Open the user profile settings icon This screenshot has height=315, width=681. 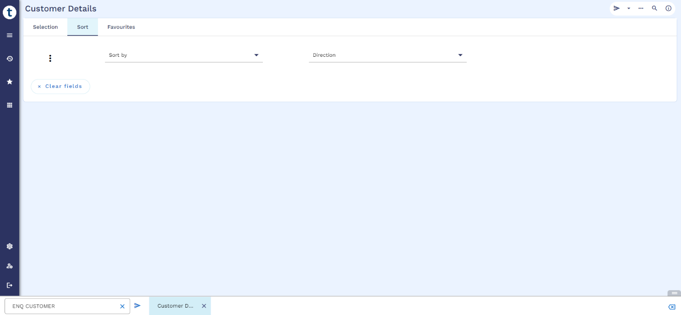(10, 266)
